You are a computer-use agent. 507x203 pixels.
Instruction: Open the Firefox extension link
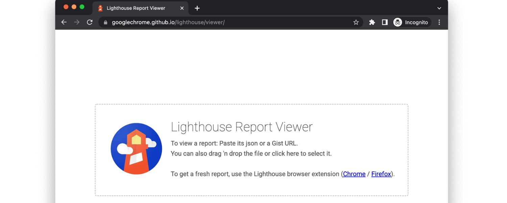tap(381, 174)
